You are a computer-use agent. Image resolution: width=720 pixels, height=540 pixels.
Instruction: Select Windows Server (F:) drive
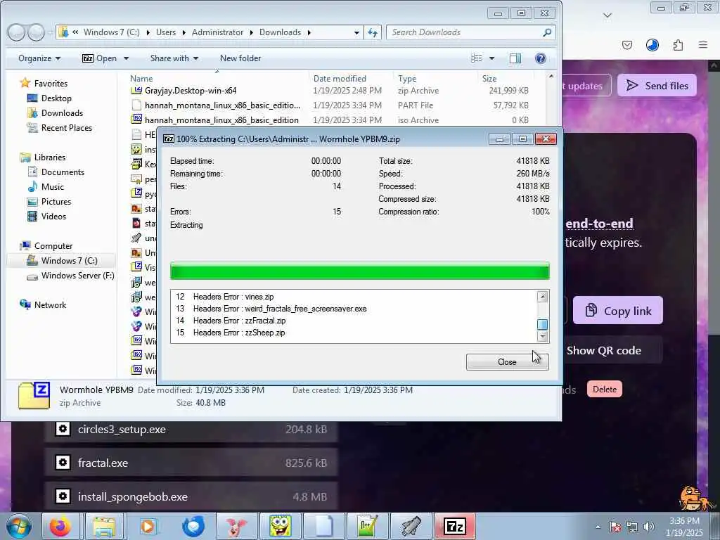[x=77, y=276]
